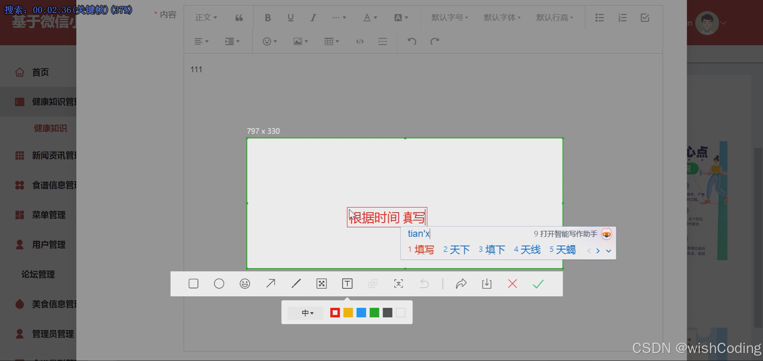Open the more text styles dropdown
The width and height of the screenshot is (763, 361).
point(339,17)
